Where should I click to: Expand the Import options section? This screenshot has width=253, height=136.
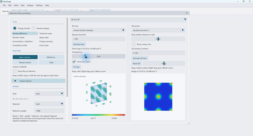point(38,81)
